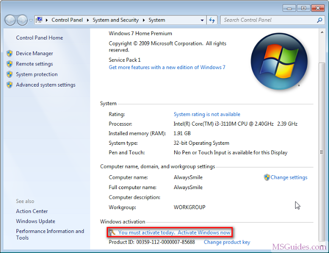
Task: Click the 1.91 GB memory value
Action: pos(182,133)
